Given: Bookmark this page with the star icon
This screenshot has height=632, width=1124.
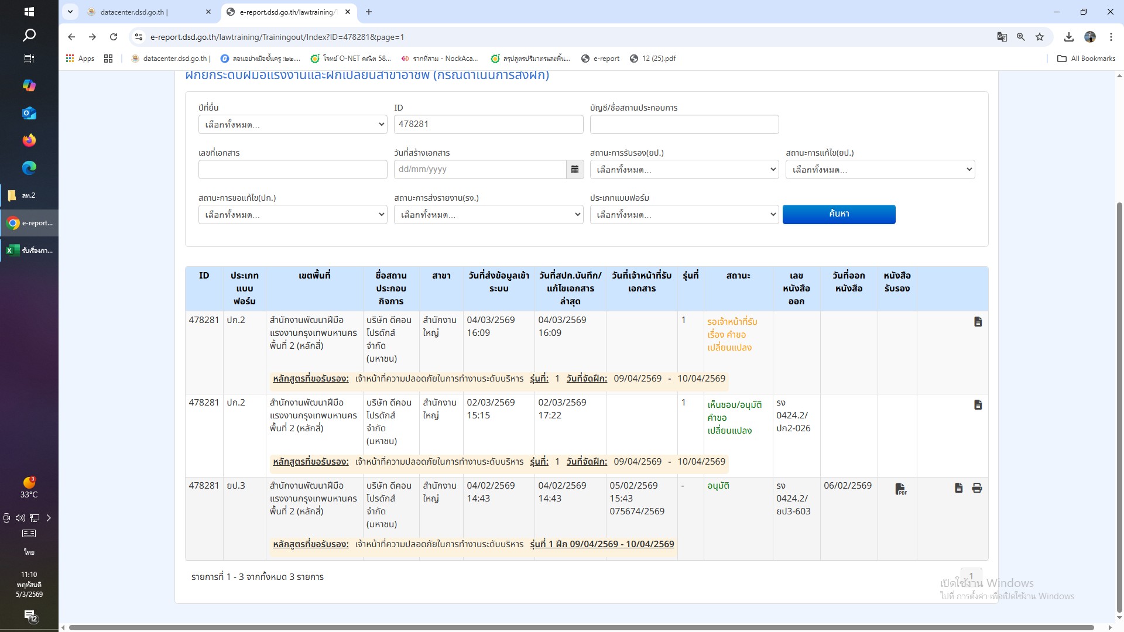Looking at the screenshot, I should coord(1040,37).
